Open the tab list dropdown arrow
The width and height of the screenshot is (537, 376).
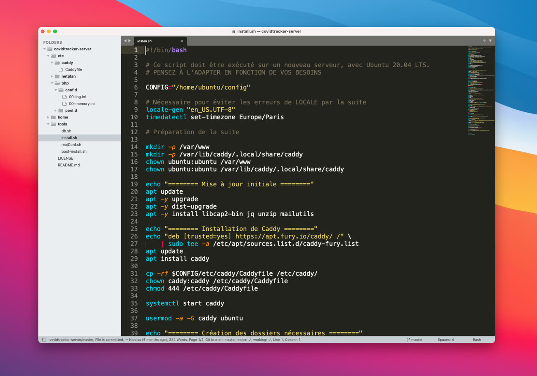point(490,41)
